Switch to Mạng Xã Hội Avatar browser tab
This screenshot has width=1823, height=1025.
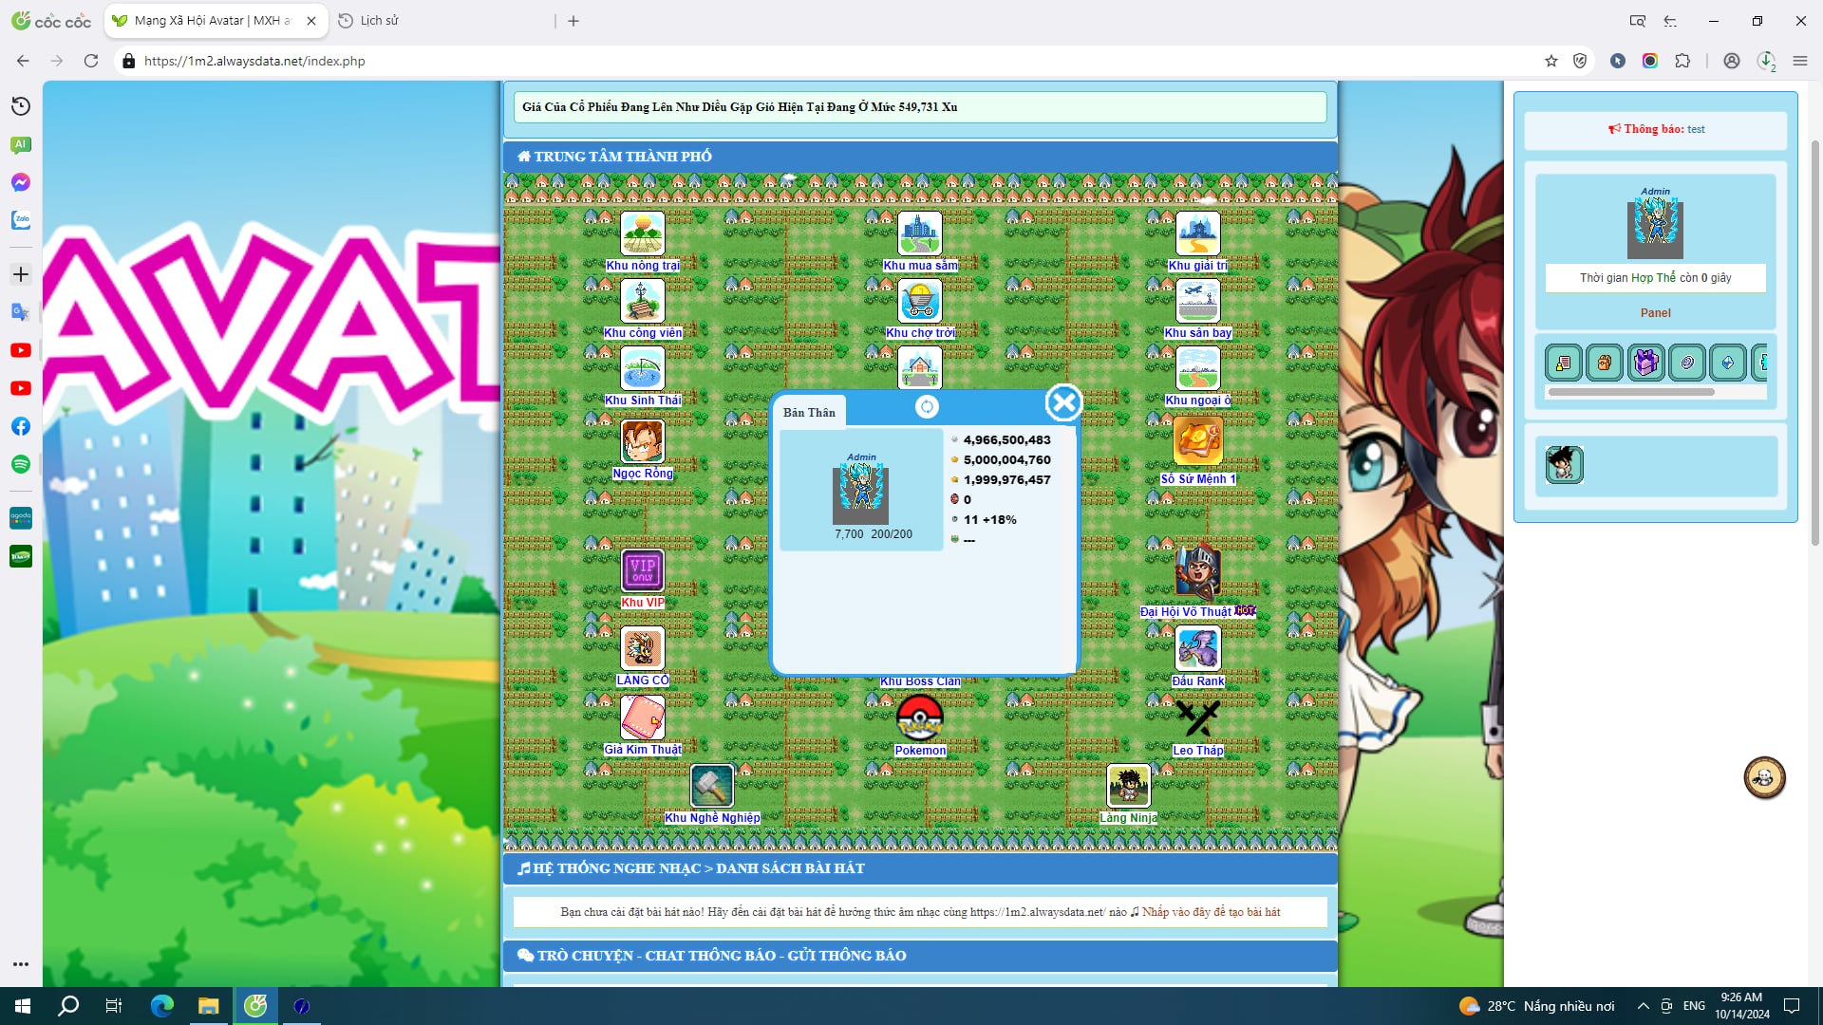click(x=215, y=20)
